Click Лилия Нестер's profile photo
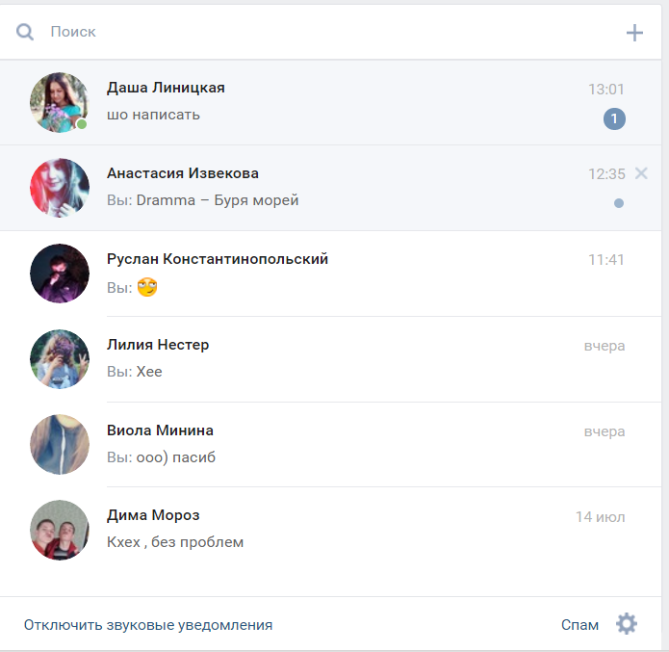Screen dimensions: 669x652 (x=60, y=359)
